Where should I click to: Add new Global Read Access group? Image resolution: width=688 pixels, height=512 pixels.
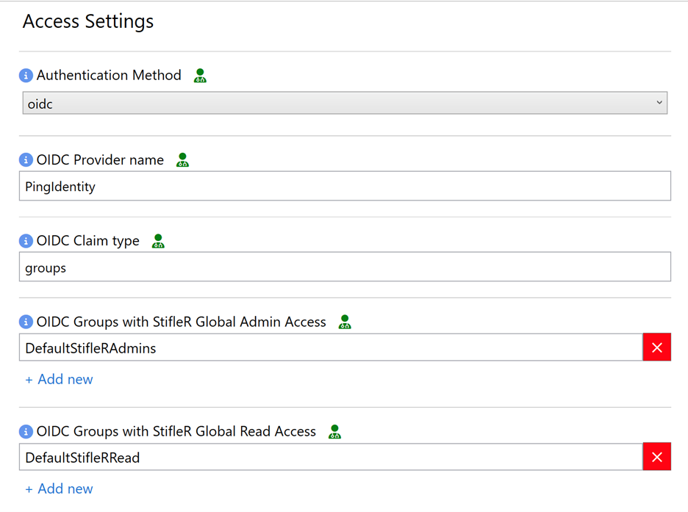click(59, 488)
